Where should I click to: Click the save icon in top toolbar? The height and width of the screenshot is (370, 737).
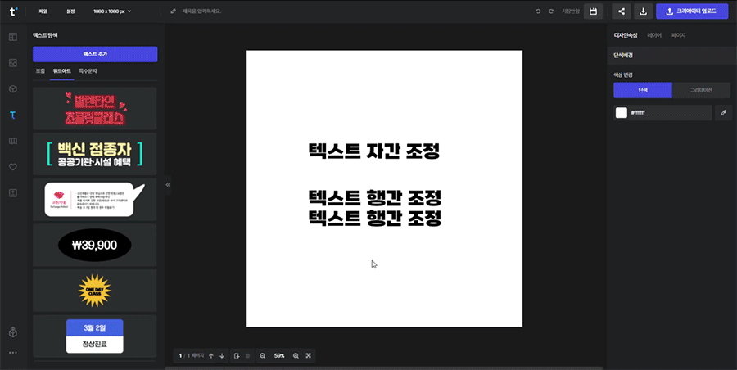pos(594,11)
